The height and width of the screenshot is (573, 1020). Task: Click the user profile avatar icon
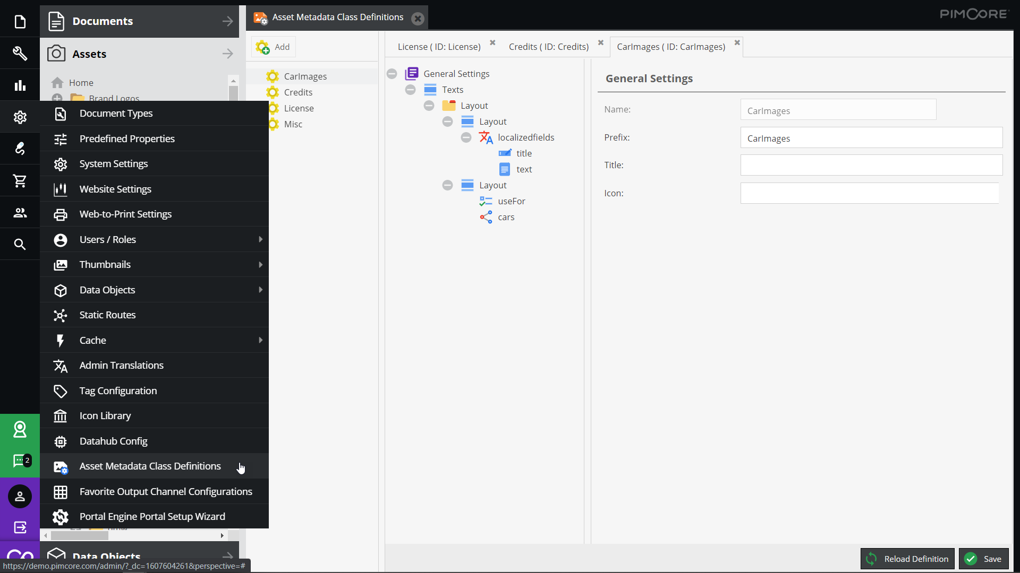(x=20, y=497)
